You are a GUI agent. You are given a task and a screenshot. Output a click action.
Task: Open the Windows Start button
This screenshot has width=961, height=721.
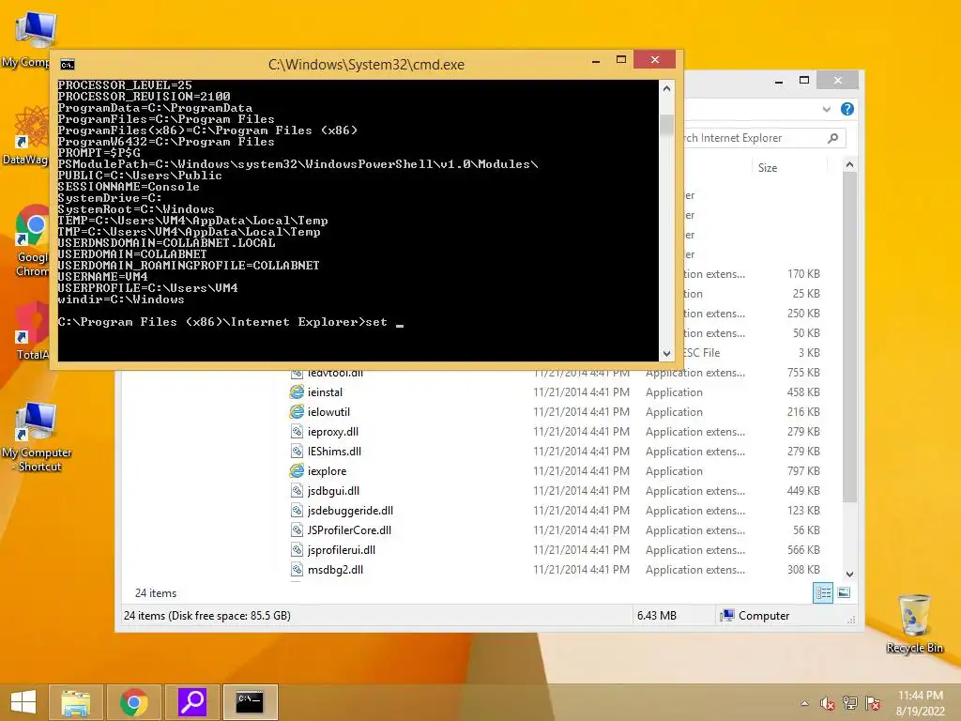[23, 701]
